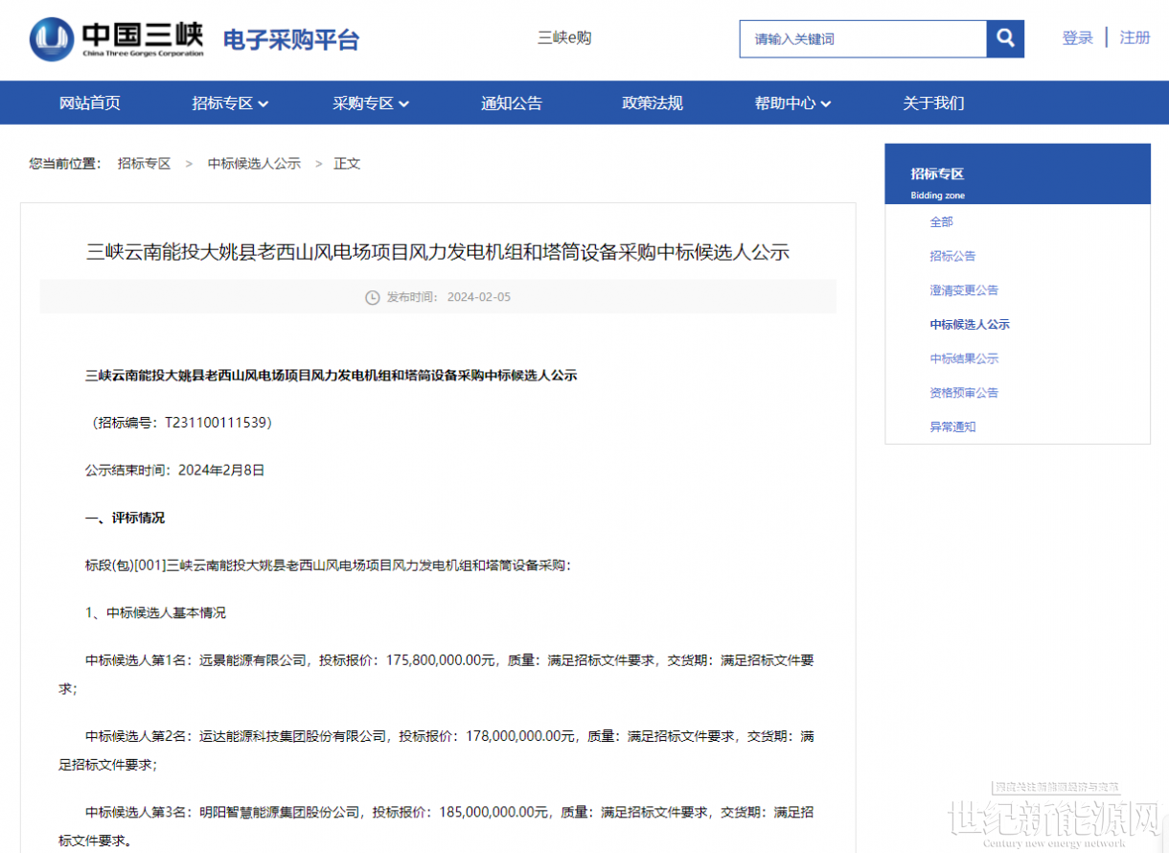The image size is (1169, 853).
Task: Click the 三峡e购 link
Action: tap(564, 37)
